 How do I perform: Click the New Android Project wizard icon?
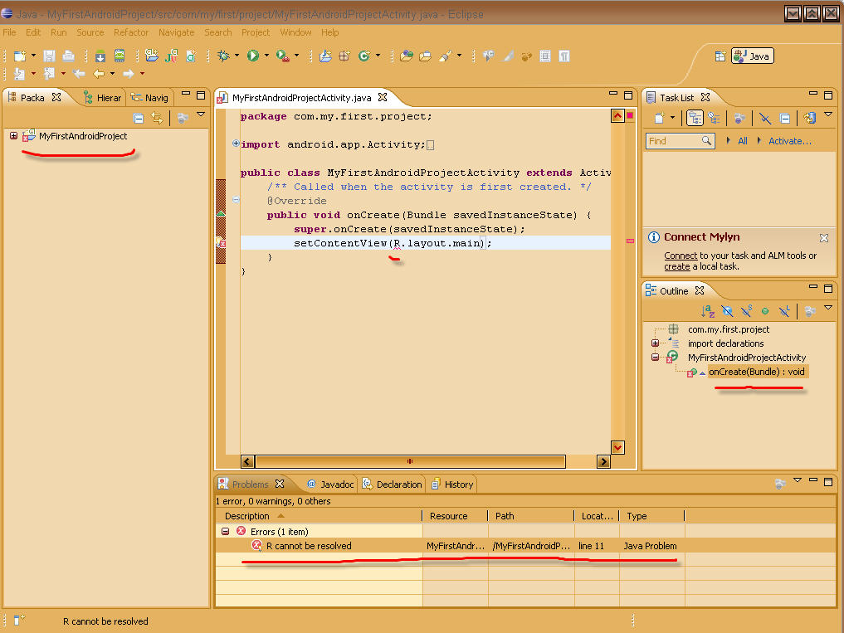(x=153, y=56)
